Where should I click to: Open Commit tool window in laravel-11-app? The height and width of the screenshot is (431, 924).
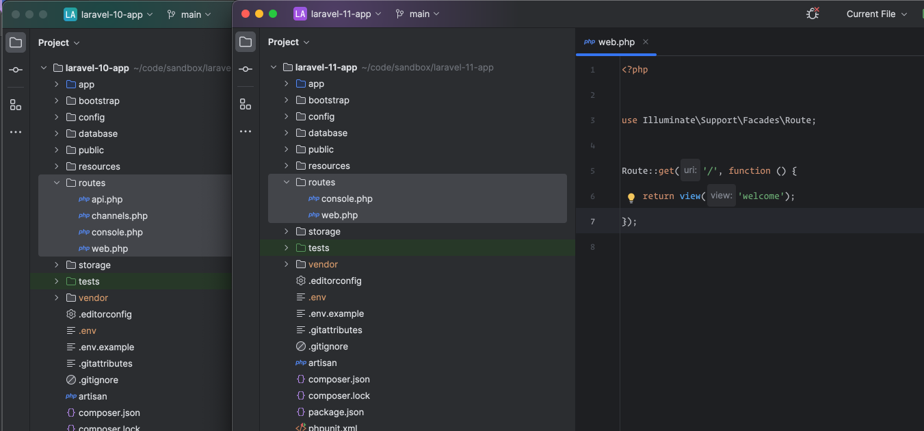point(246,69)
